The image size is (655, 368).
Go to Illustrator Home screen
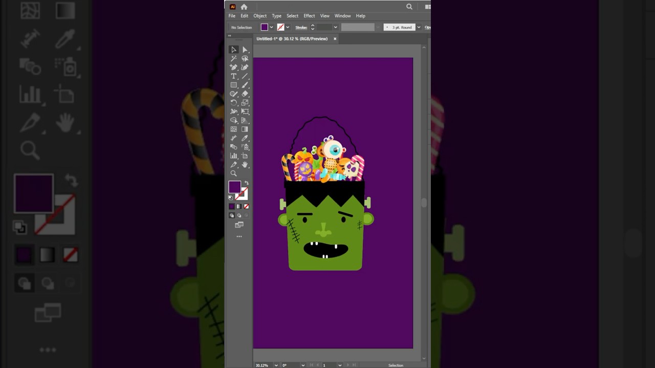244,7
